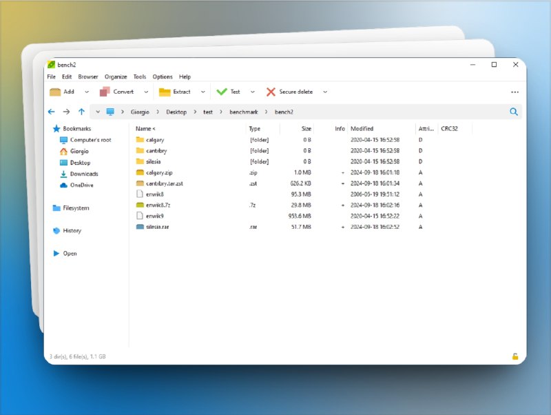Image resolution: width=551 pixels, height=415 pixels.
Task: Click the green Test checkmark icon
Action: 222,92
